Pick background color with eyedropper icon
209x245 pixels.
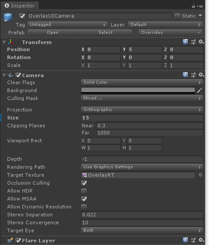tap(200, 90)
